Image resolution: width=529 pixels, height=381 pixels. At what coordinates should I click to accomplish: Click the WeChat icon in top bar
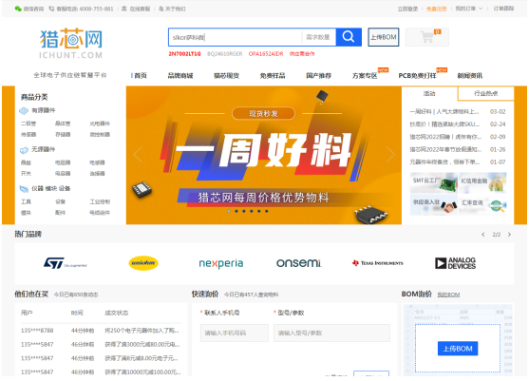pos(18,9)
